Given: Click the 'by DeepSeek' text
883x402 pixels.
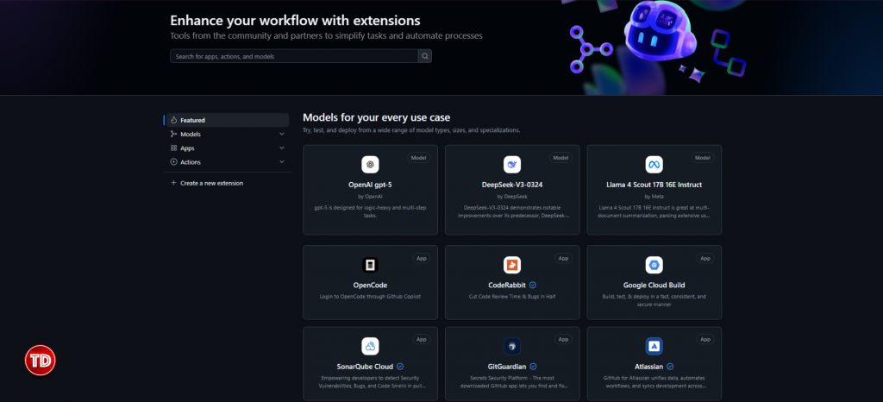Looking at the screenshot, I should click(512, 197).
